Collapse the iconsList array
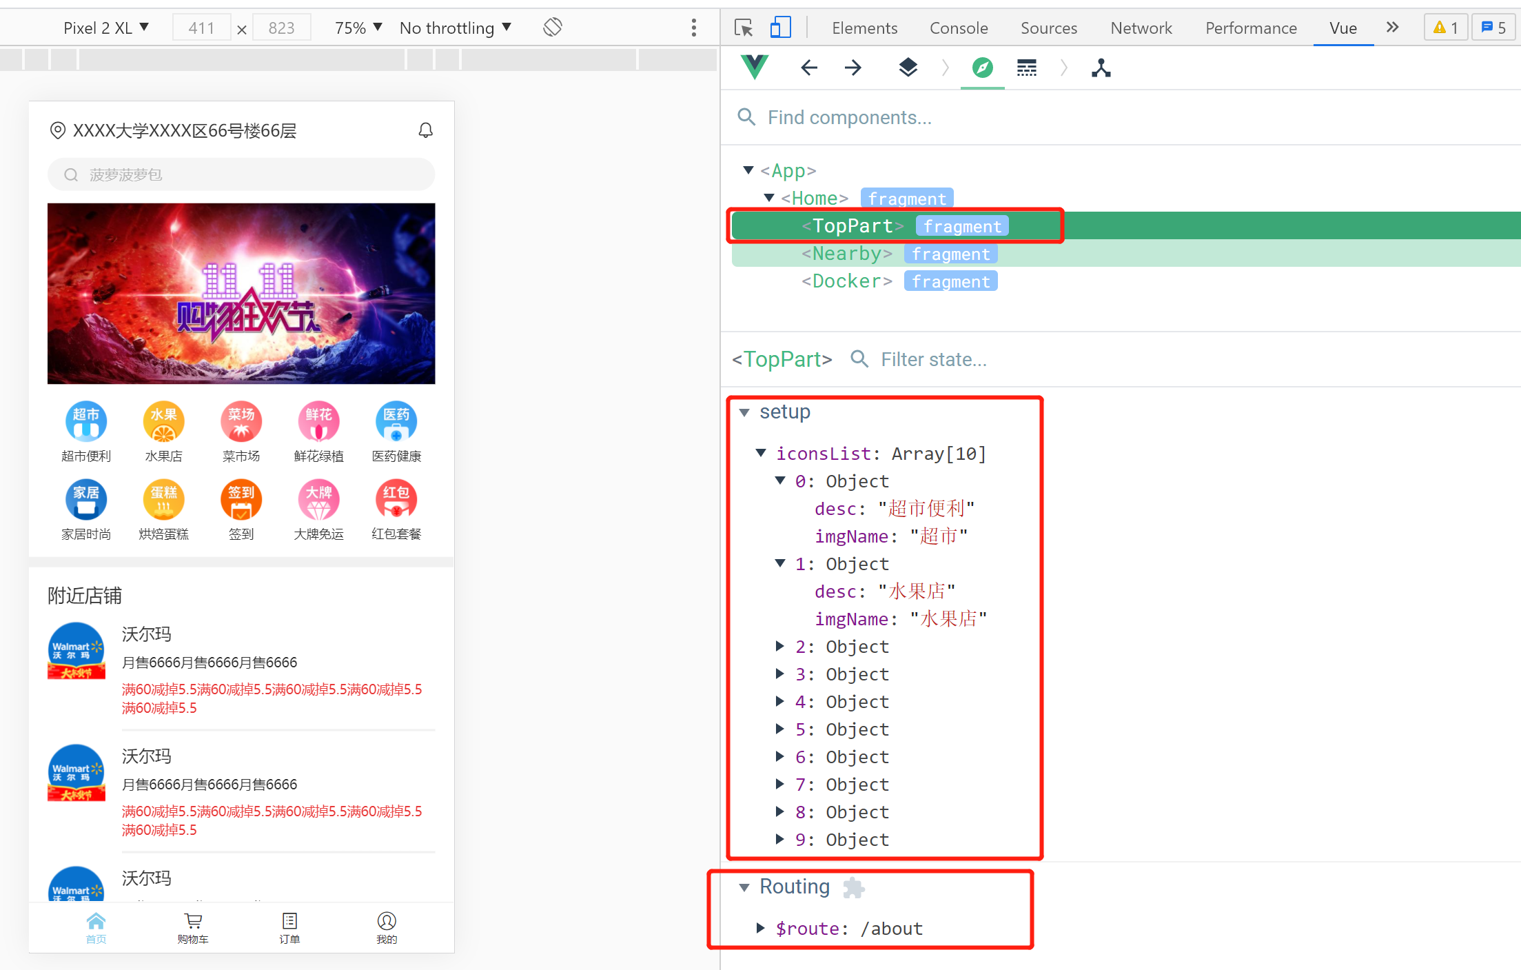Screen dimensions: 1521x970 tap(761, 453)
